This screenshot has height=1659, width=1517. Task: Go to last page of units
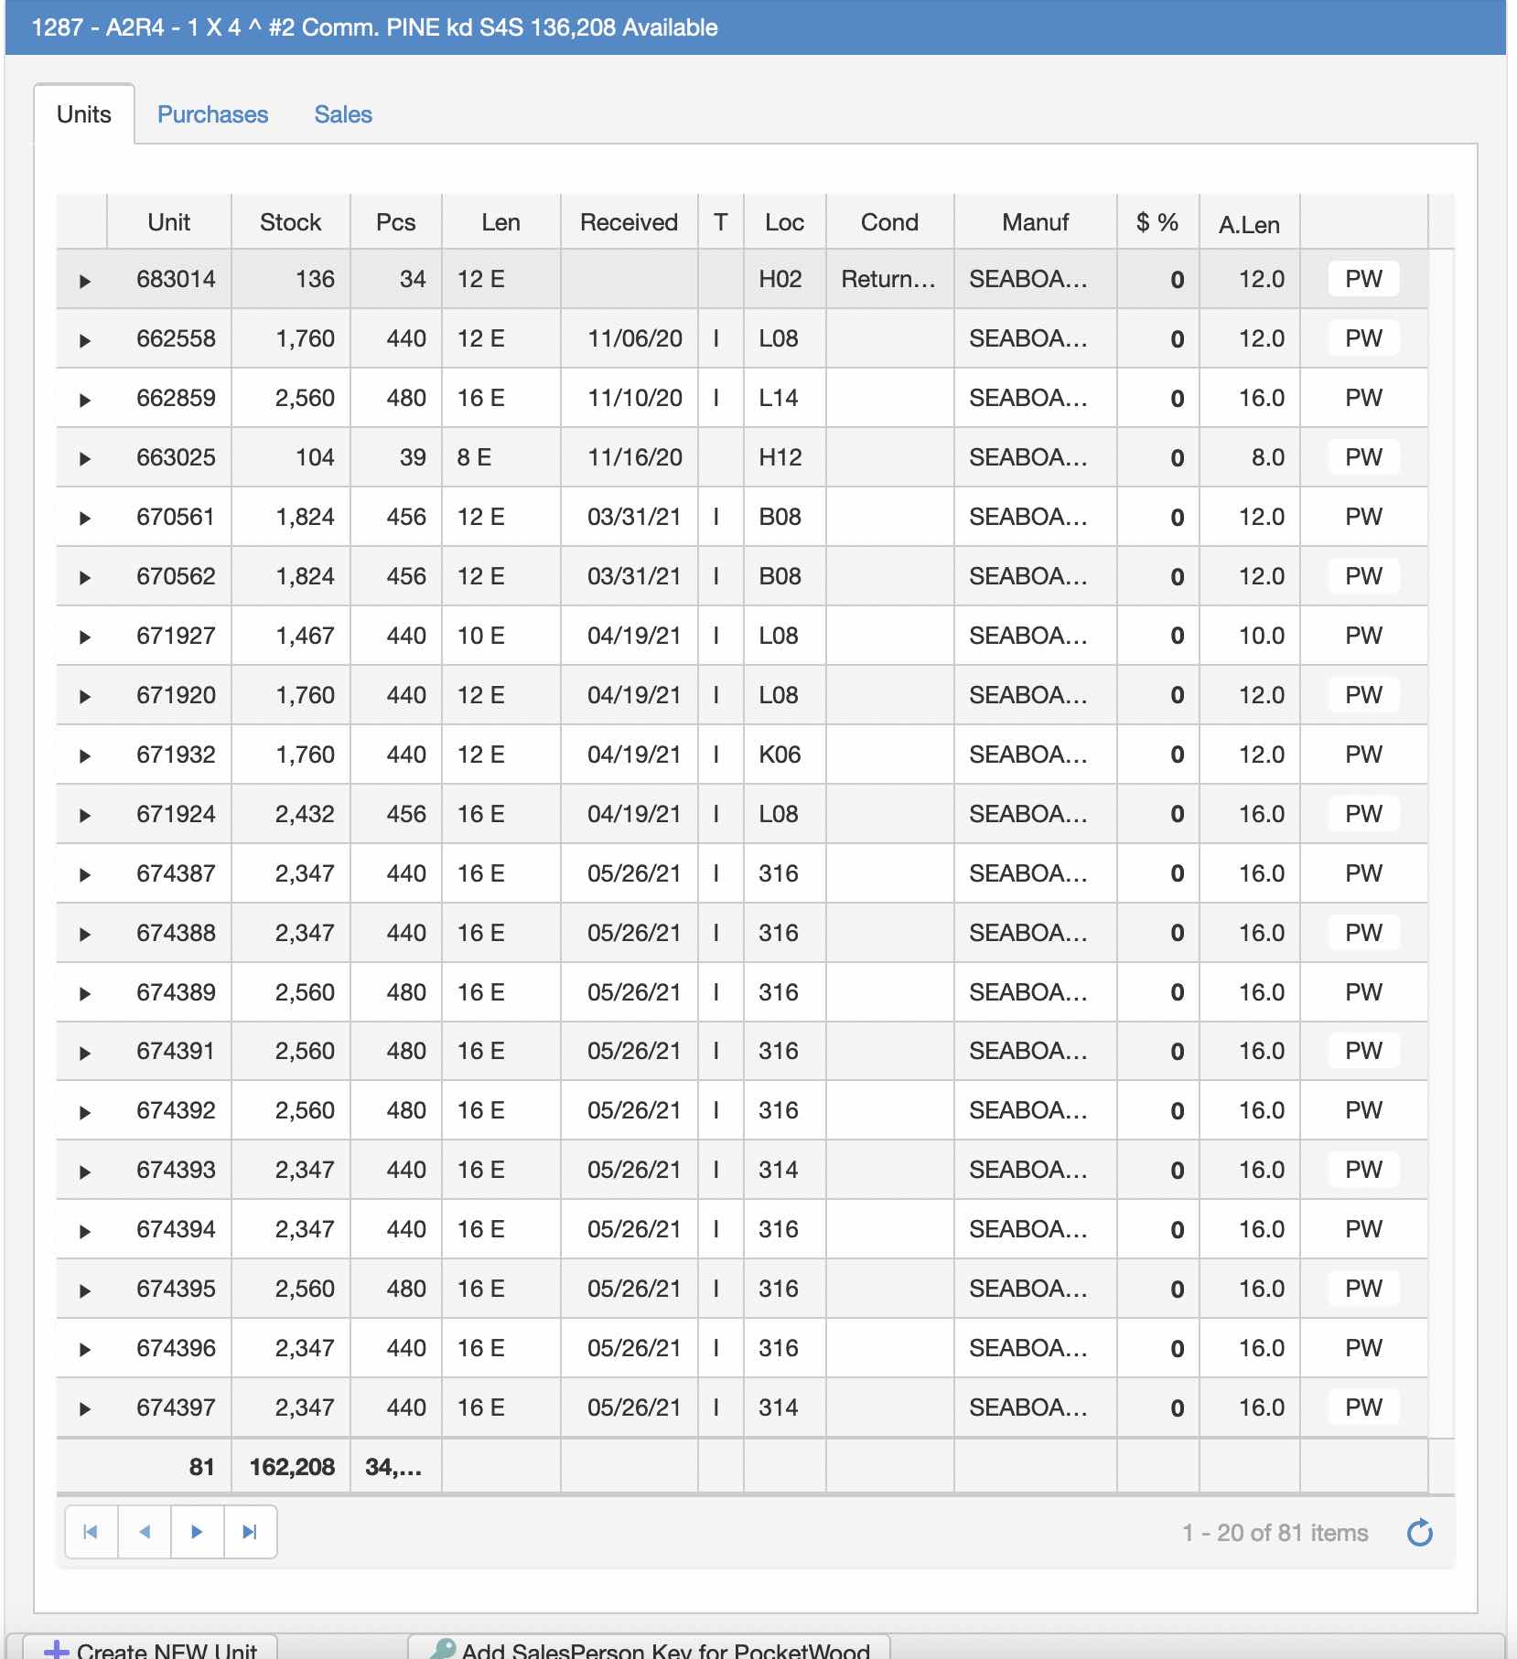[250, 1532]
